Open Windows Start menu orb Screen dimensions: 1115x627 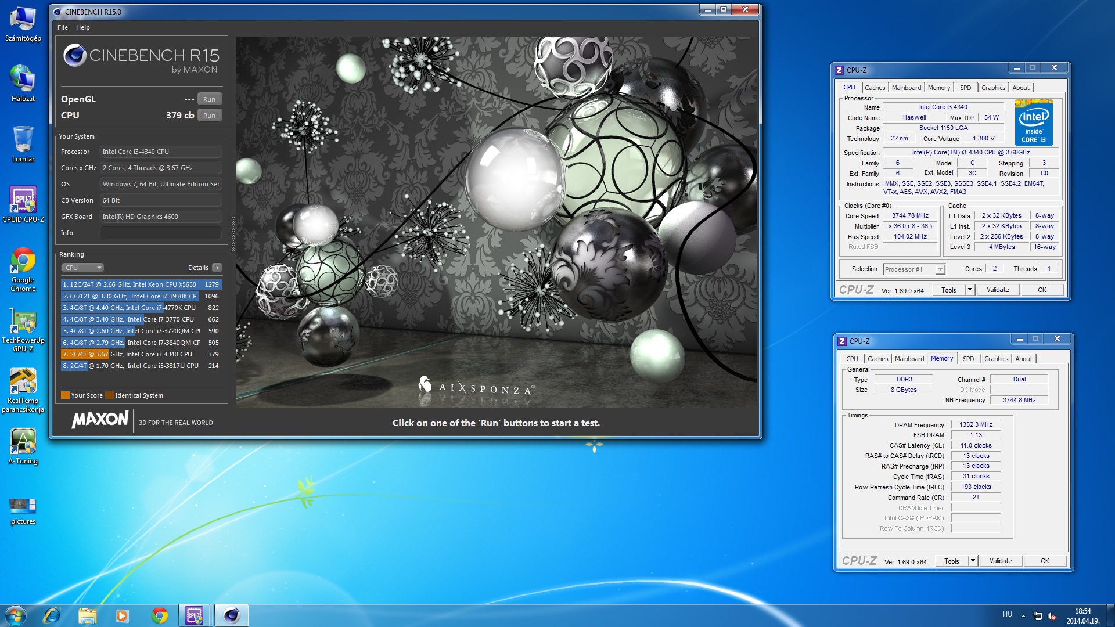(15, 615)
